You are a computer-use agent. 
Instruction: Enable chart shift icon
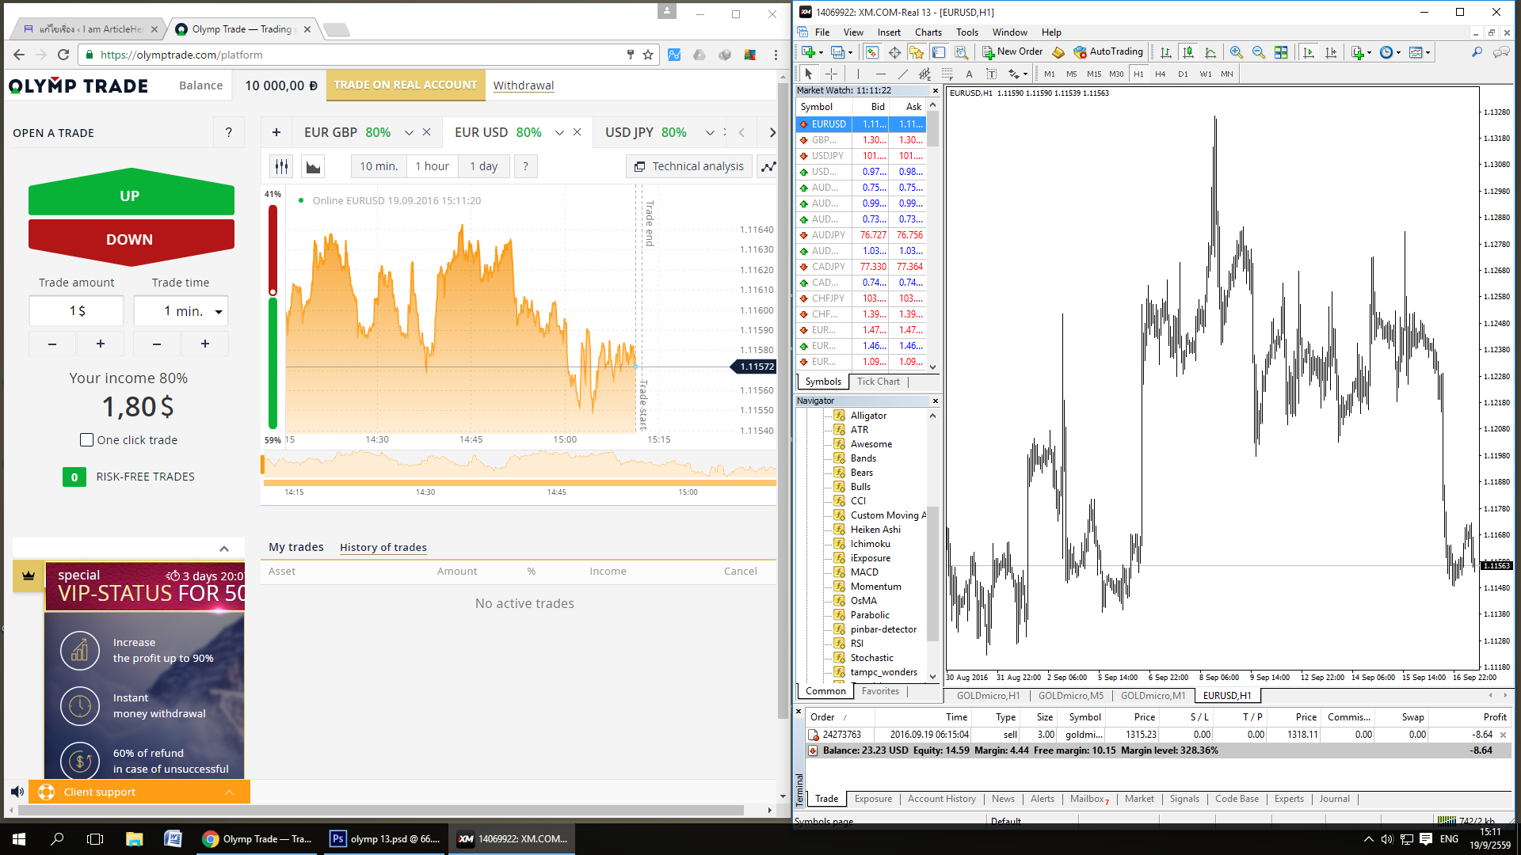[x=1331, y=52]
